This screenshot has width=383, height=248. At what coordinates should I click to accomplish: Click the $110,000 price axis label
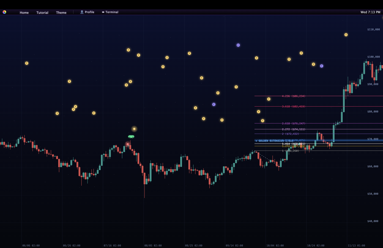click(x=373, y=29)
